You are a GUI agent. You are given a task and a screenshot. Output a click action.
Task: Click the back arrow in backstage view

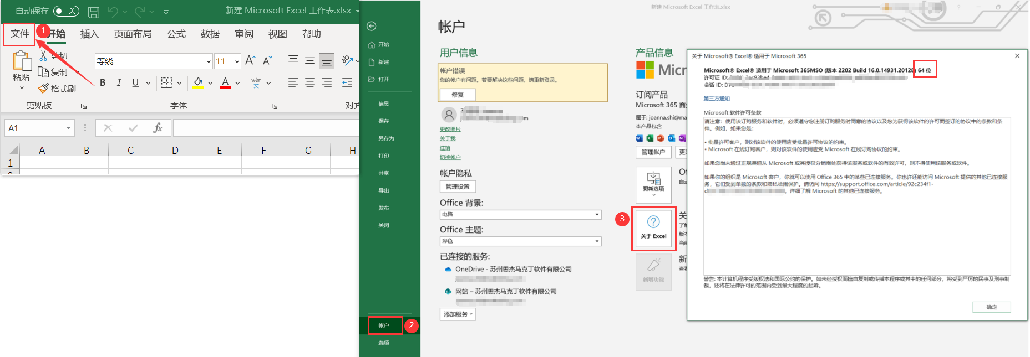click(372, 26)
